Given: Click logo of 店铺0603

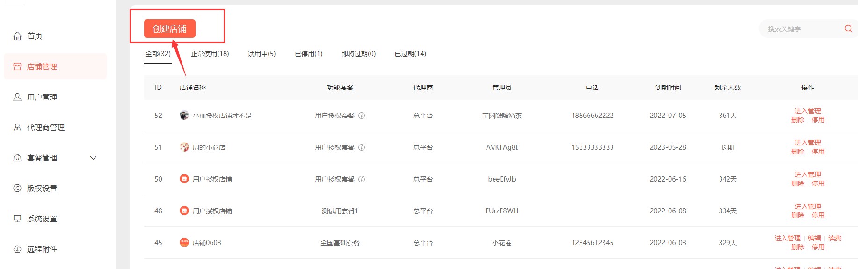Looking at the screenshot, I should pyautogui.click(x=184, y=242).
